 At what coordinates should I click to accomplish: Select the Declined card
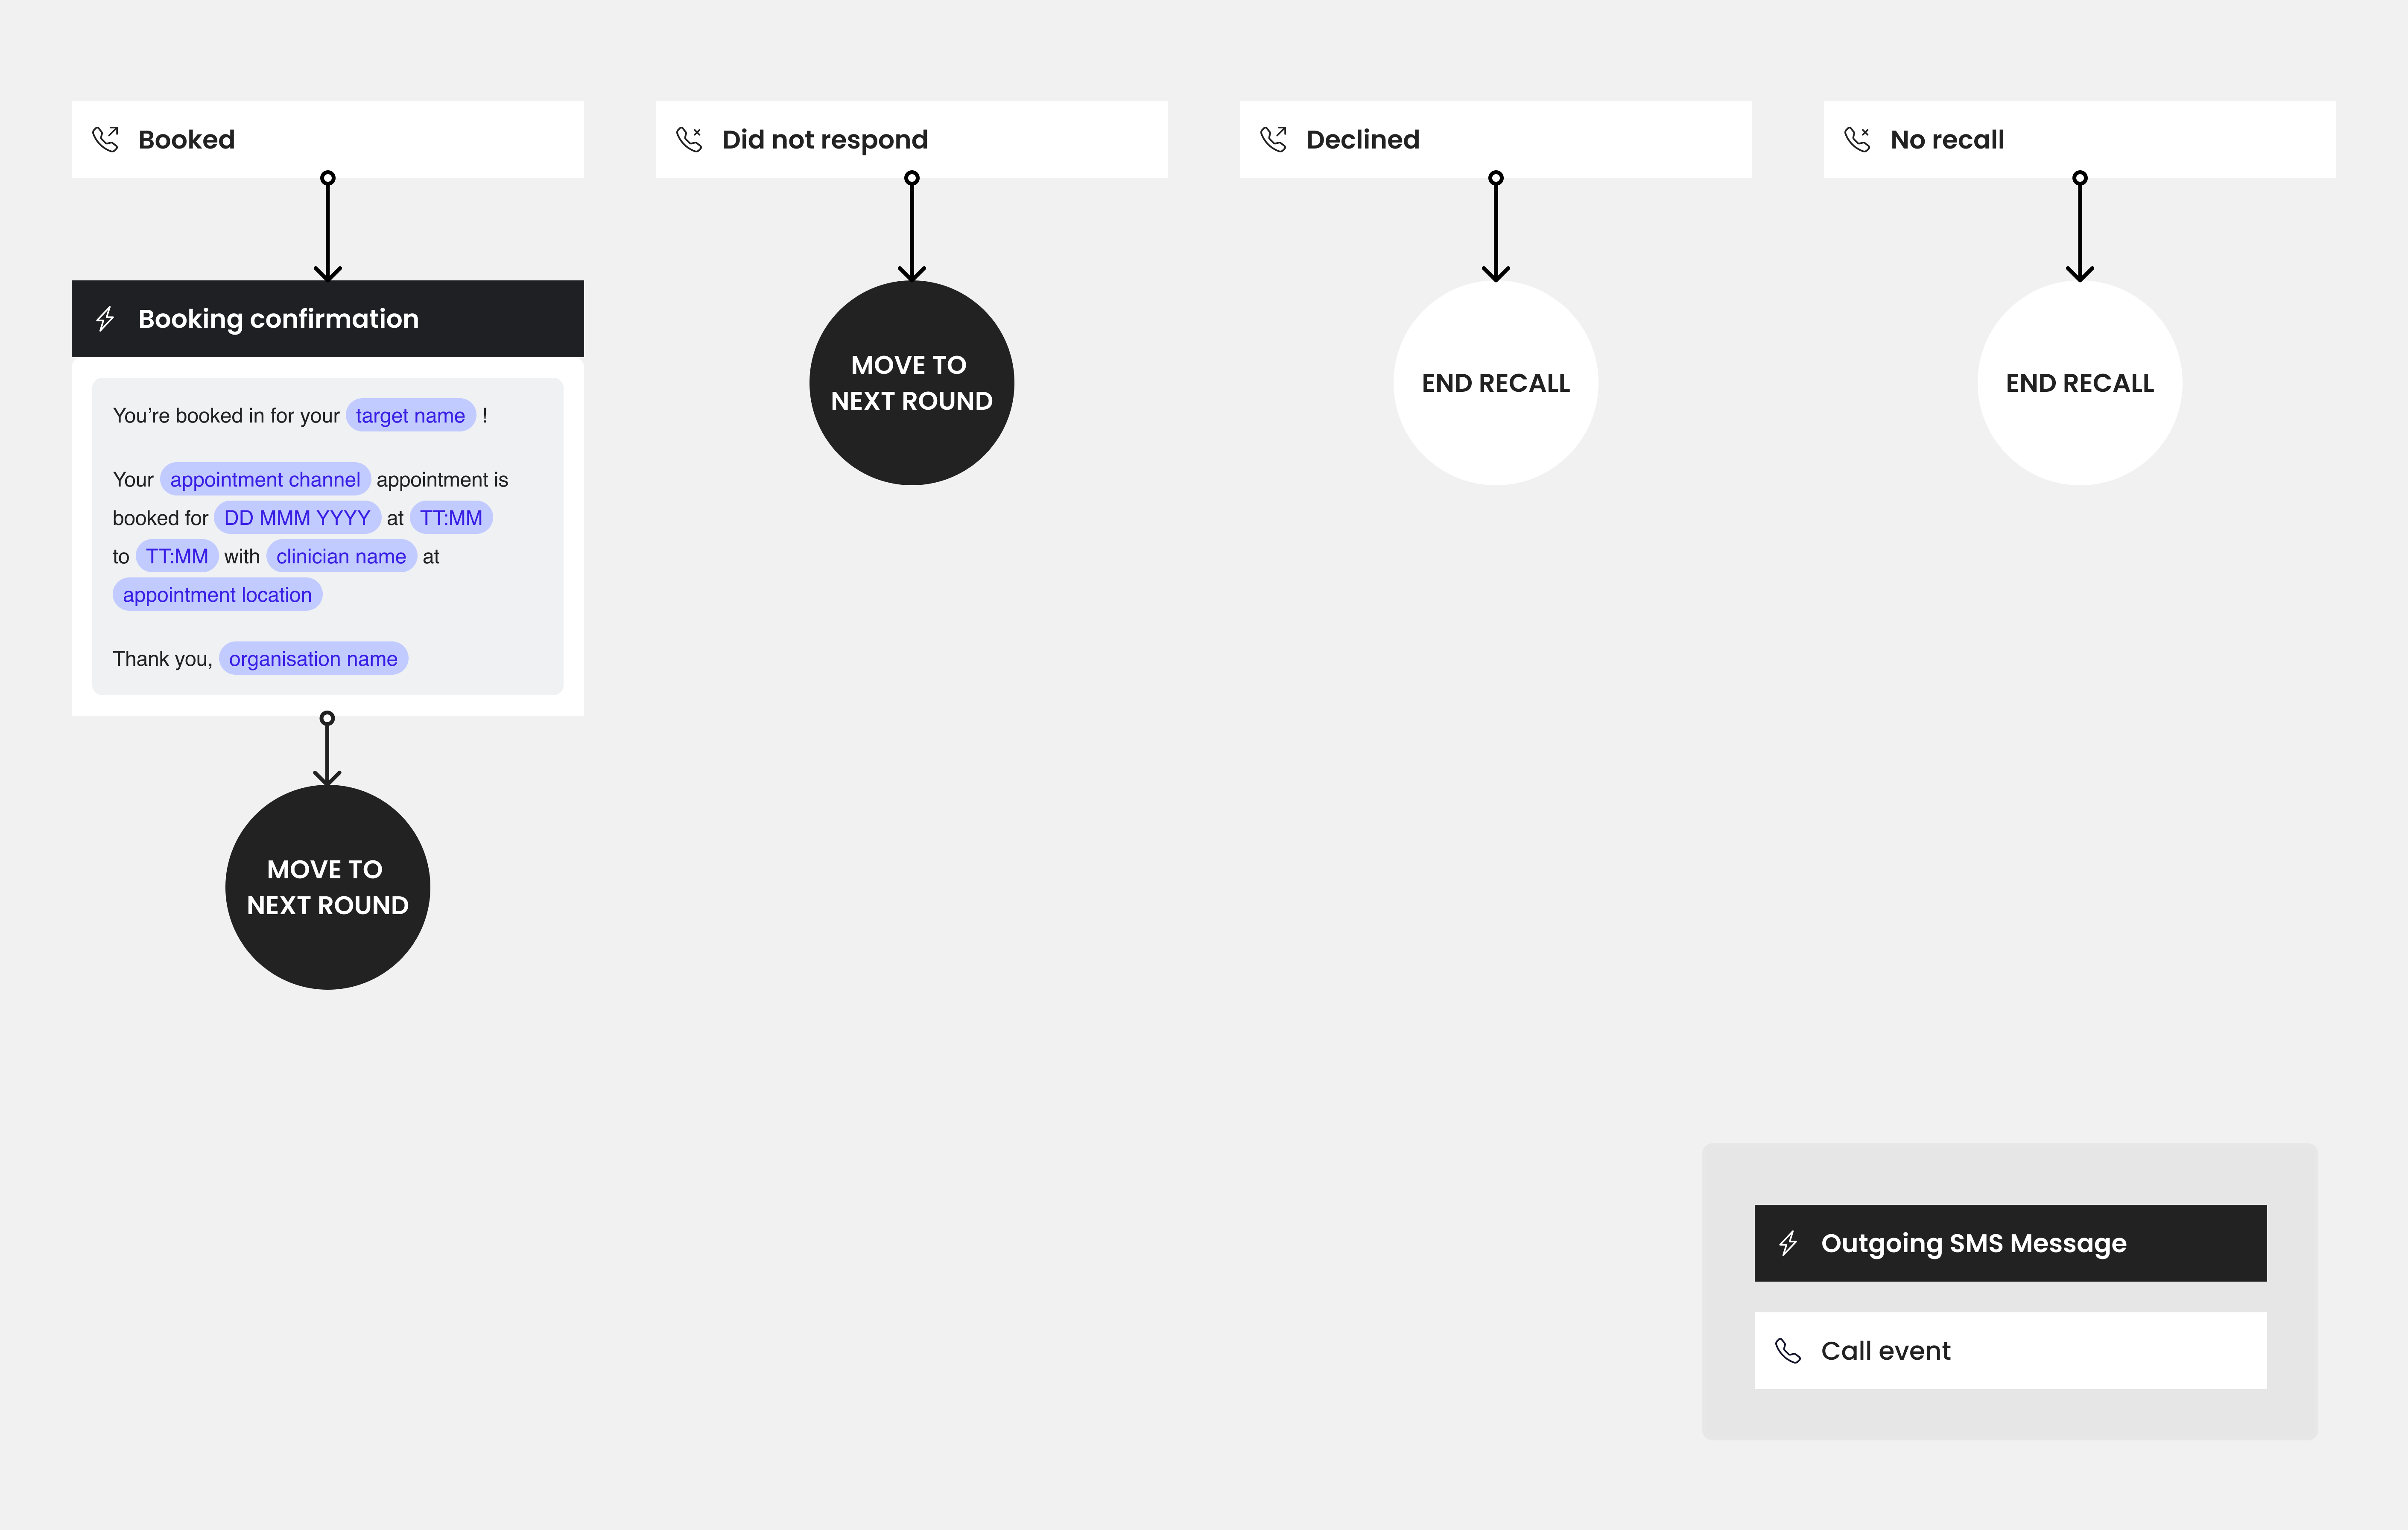coord(1496,140)
